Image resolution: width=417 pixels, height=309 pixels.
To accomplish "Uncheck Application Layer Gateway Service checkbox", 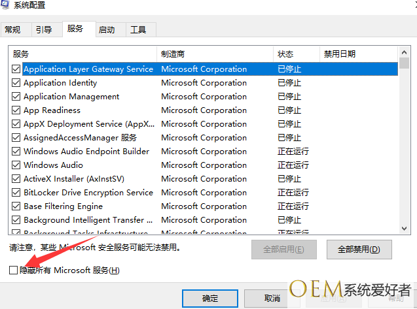I will [x=16, y=69].
